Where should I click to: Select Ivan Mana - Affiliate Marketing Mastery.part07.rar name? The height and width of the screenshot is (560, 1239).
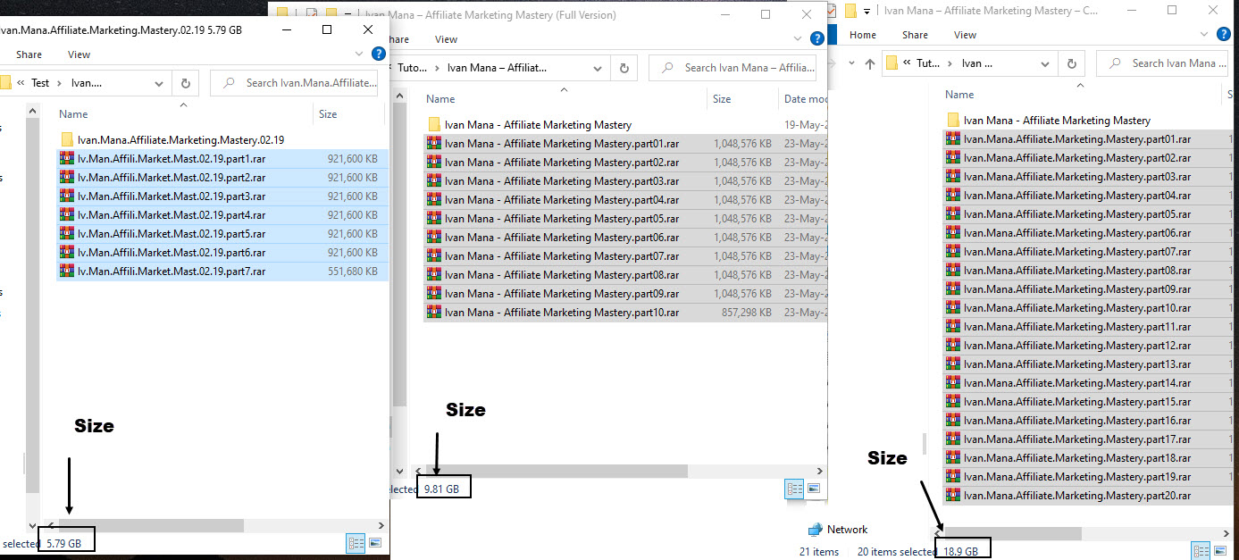pyautogui.click(x=562, y=256)
